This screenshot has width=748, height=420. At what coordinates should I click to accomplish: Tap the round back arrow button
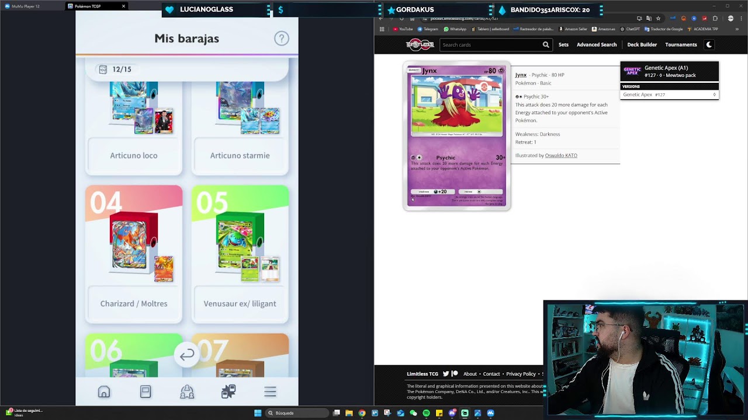coord(187,355)
